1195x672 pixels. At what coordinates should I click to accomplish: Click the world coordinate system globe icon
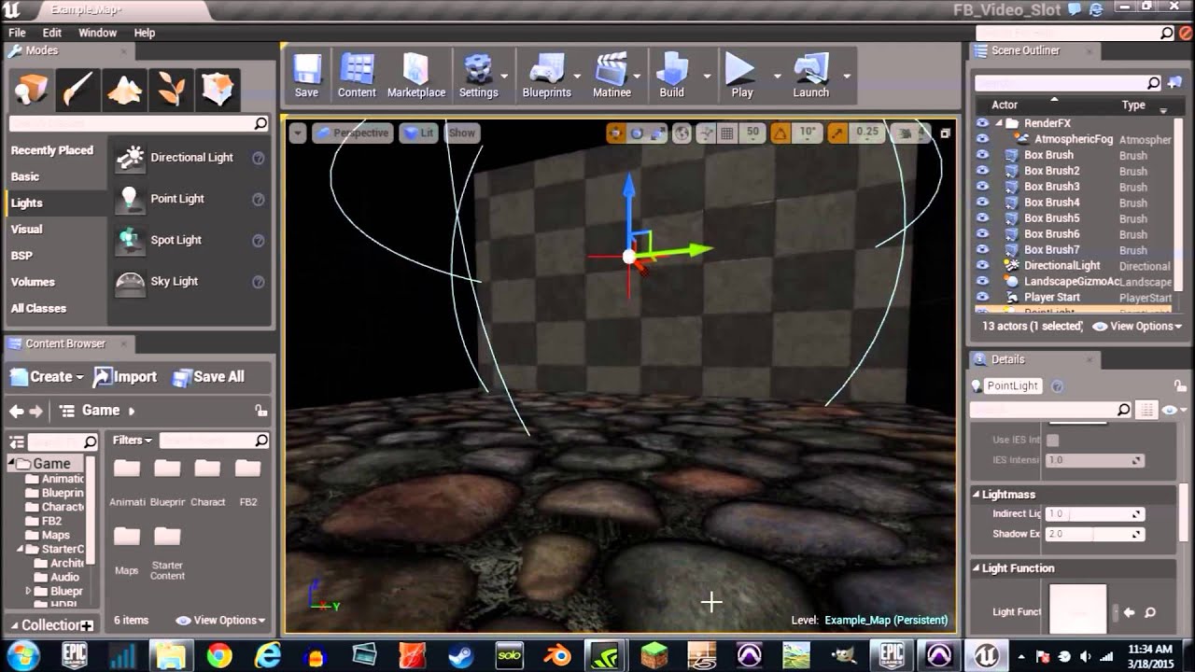click(x=682, y=133)
